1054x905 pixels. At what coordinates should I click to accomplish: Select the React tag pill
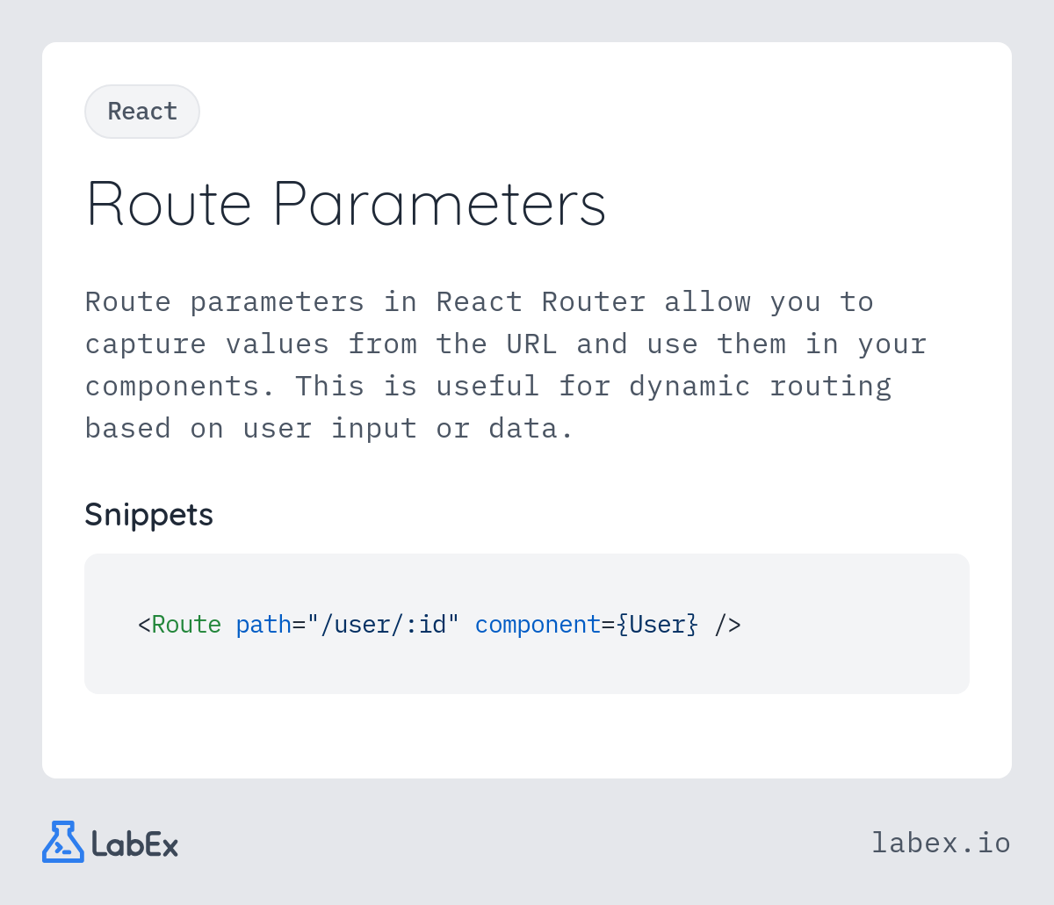(x=142, y=112)
